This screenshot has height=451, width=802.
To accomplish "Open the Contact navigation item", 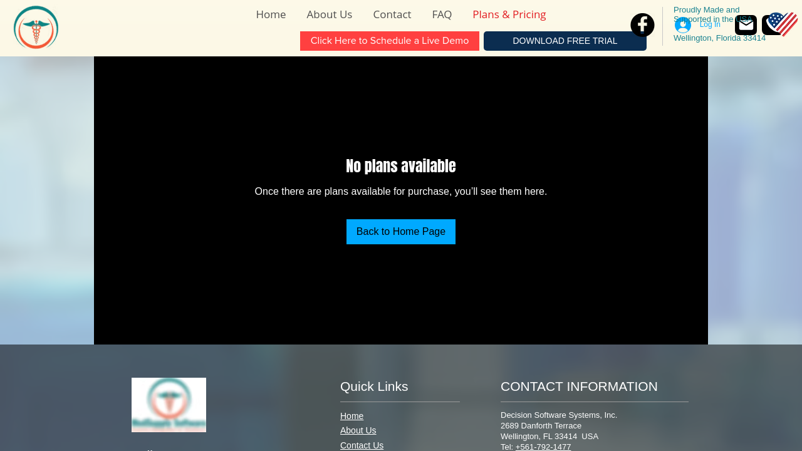I will click(392, 14).
